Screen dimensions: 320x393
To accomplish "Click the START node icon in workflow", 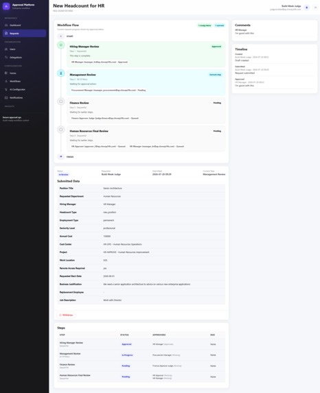I will click(x=60, y=36).
